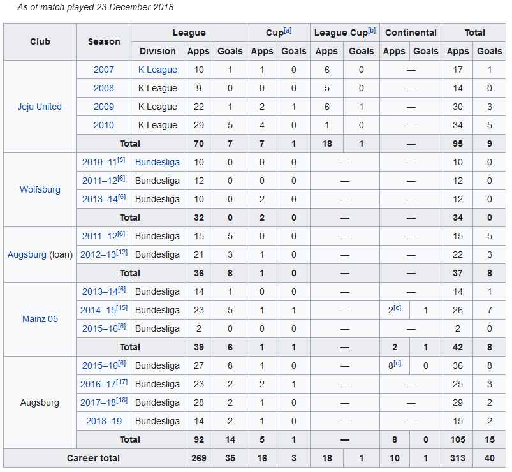Screen dimensions: 512x472
Task: Open the 2014–15 Mainz 05 season link
Action: click(x=98, y=311)
